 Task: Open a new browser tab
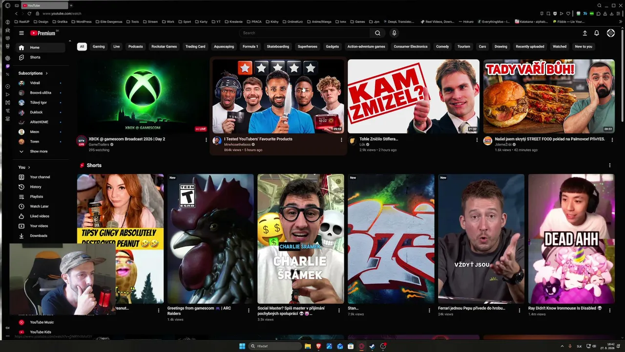(71, 5)
